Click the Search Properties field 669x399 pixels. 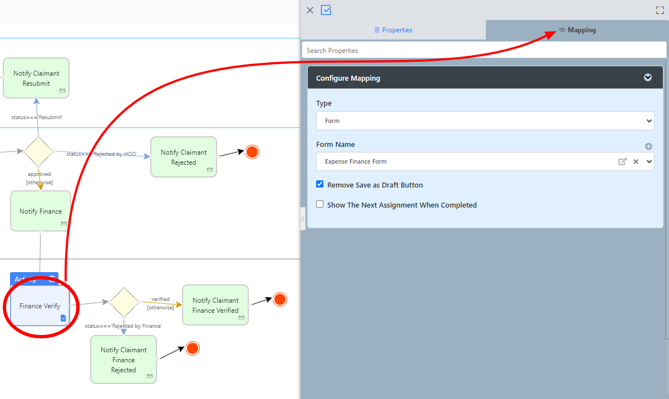click(483, 50)
